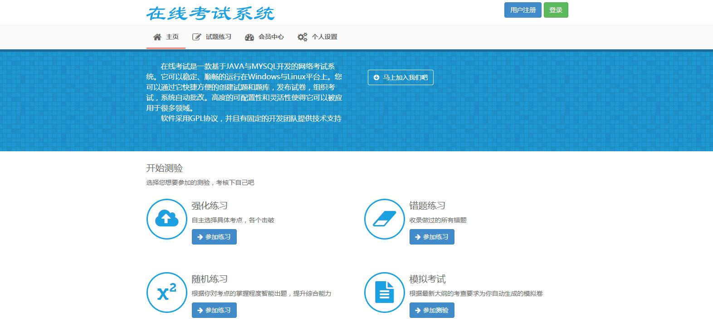The height and width of the screenshot is (331, 713).
Task: Click the 开始测验 section heading
Action: coord(164,168)
